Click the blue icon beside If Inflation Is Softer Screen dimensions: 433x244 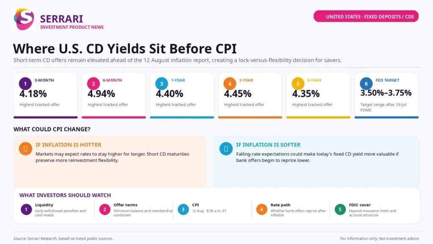click(x=226, y=149)
